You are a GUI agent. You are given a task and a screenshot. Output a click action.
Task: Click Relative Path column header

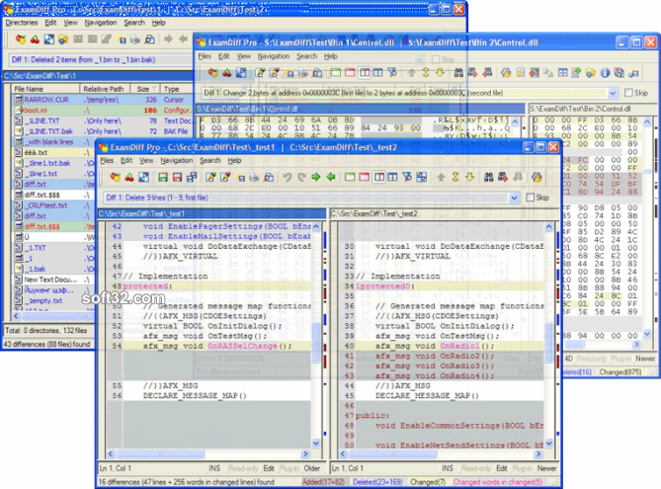pyautogui.click(x=104, y=89)
